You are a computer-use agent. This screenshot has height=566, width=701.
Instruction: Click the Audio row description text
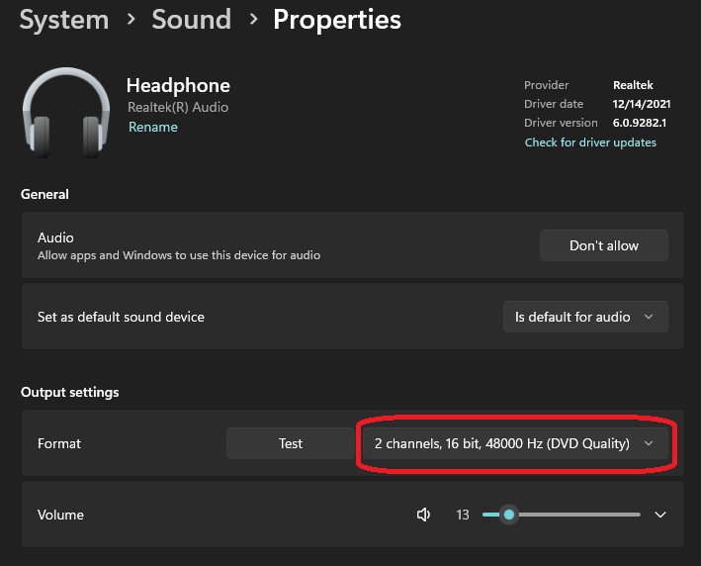coord(179,255)
